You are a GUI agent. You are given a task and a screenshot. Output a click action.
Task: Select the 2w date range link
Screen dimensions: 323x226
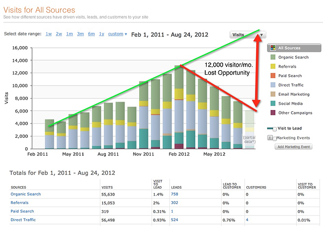point(59,34)
